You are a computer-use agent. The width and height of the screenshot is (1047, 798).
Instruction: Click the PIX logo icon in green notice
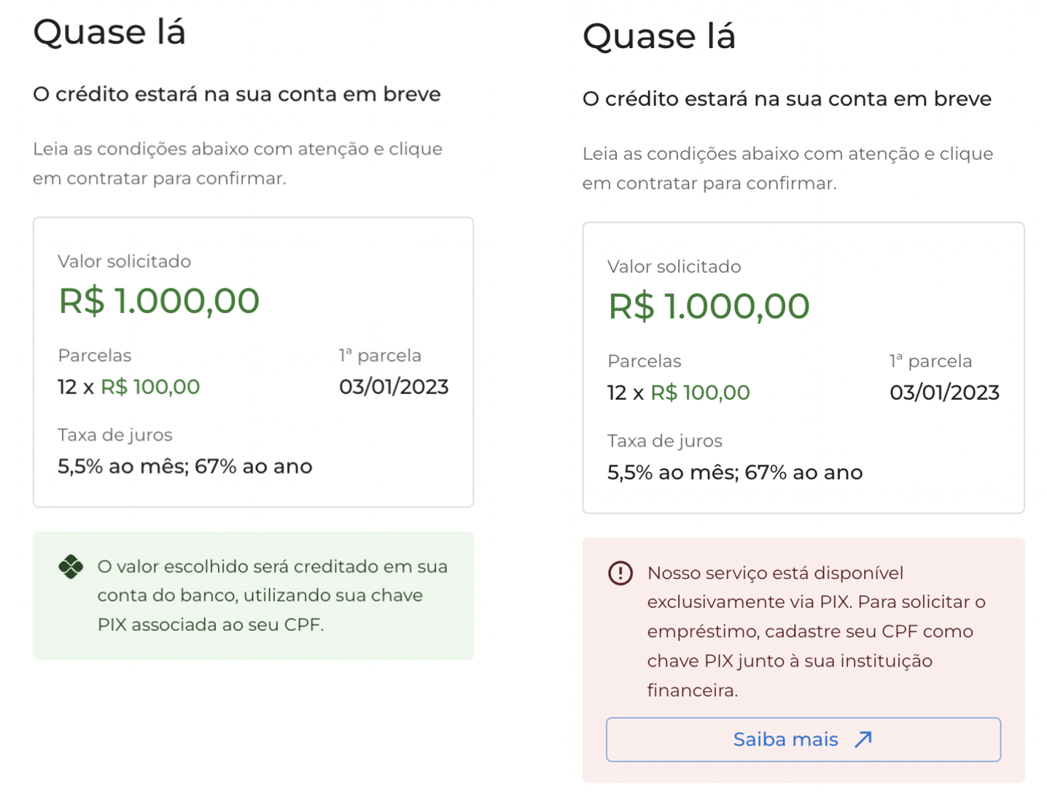pos(71,567)
